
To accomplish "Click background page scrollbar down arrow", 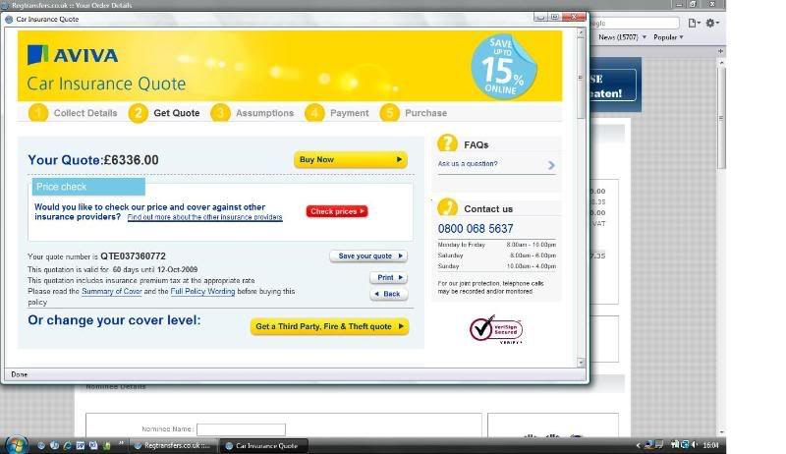I will click(x=721, y=432).
